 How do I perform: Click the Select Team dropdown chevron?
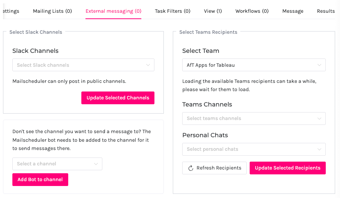pos(319,65)
